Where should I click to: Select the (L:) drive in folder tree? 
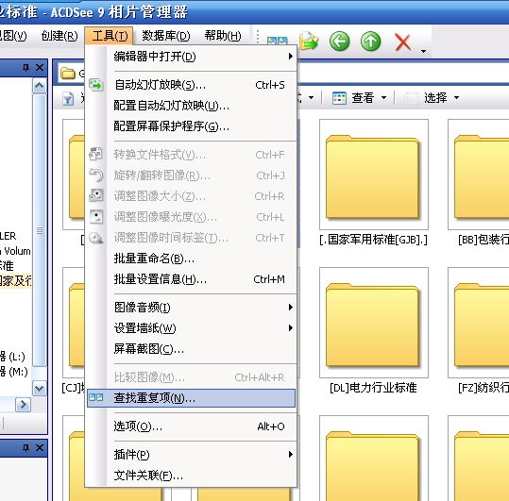(x=12, y=357)
